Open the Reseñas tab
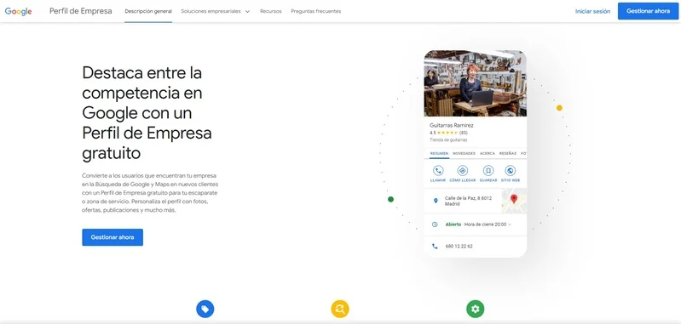The width and height of the screenshot is (681, 324). [x=508, y=153]
